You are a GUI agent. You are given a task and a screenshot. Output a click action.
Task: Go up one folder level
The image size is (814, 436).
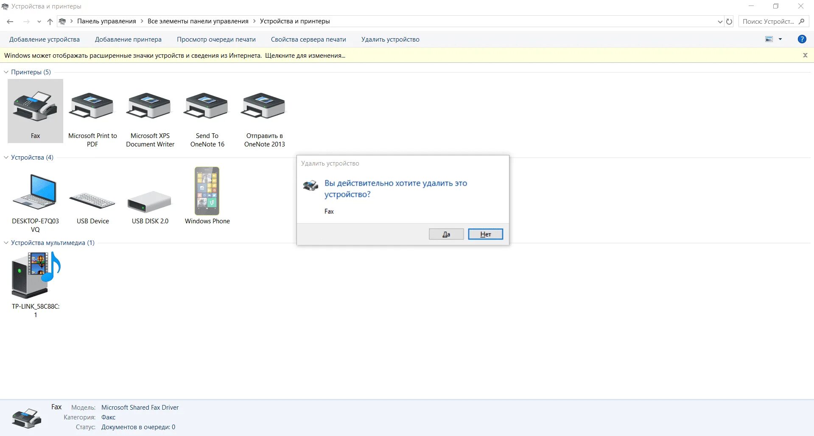[50, 21]
